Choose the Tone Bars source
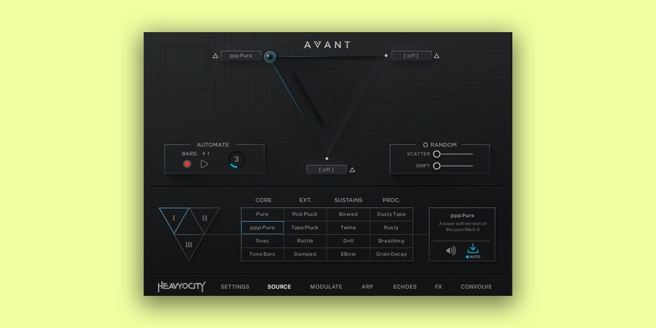656x328 pixels. [262, 255]
